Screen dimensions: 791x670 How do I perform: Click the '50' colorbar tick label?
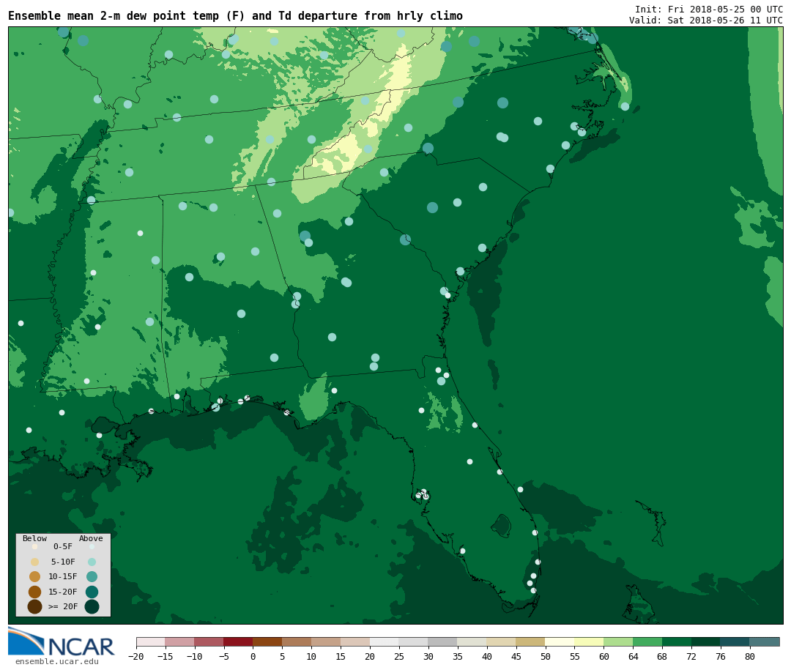(546, 656)
